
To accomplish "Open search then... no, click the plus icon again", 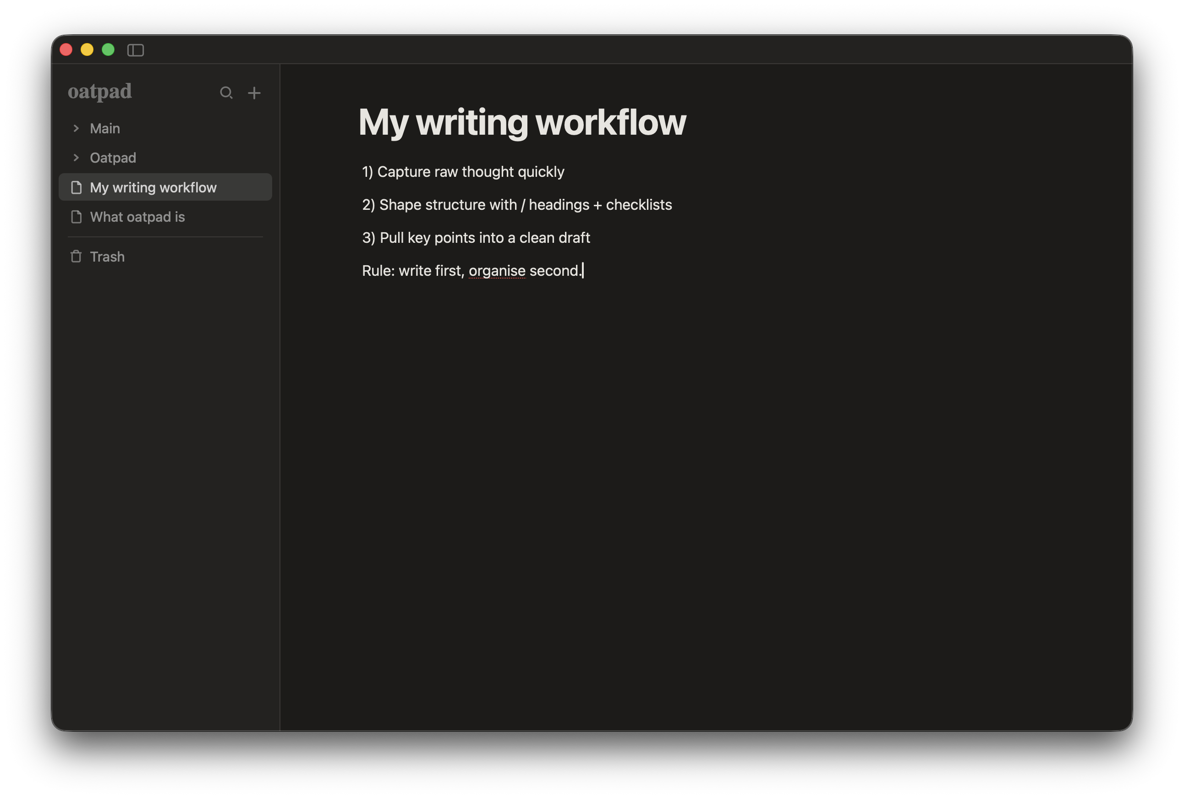I will [254, 93].
